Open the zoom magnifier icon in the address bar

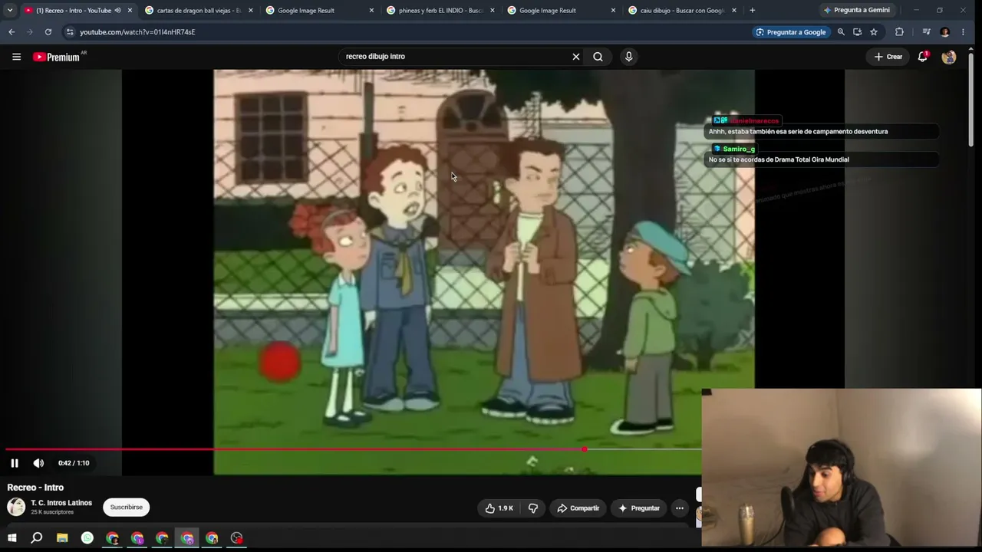tap(841, 32)
